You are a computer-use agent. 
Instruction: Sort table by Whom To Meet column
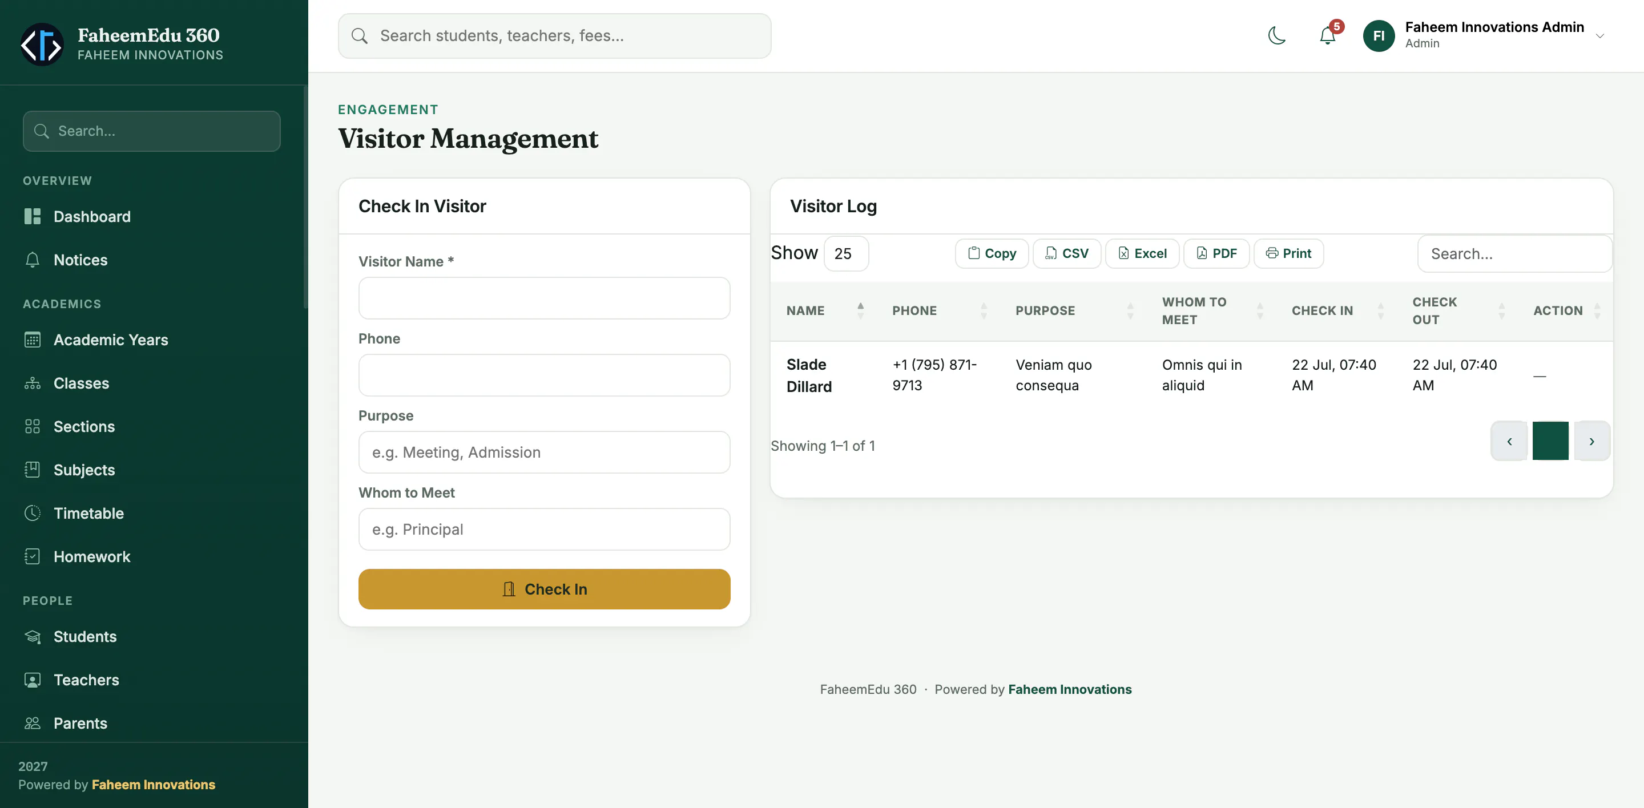pos(1211,310)
